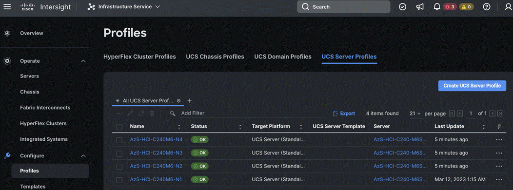Click the bulk actions ellipsis in toolbar
Screen dimensions: 513x190
point(119,114)
